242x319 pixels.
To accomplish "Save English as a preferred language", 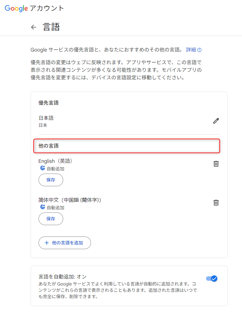I will click(51, 180).
